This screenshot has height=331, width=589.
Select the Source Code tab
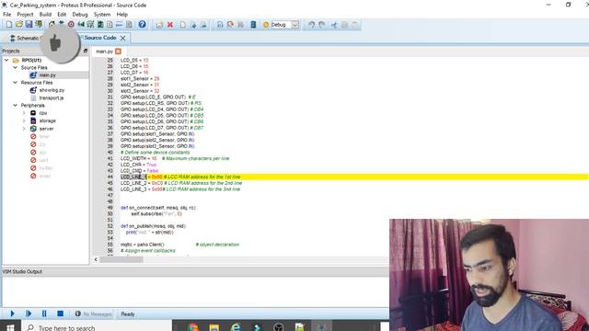pyautogui.click(x=100, y=38)
